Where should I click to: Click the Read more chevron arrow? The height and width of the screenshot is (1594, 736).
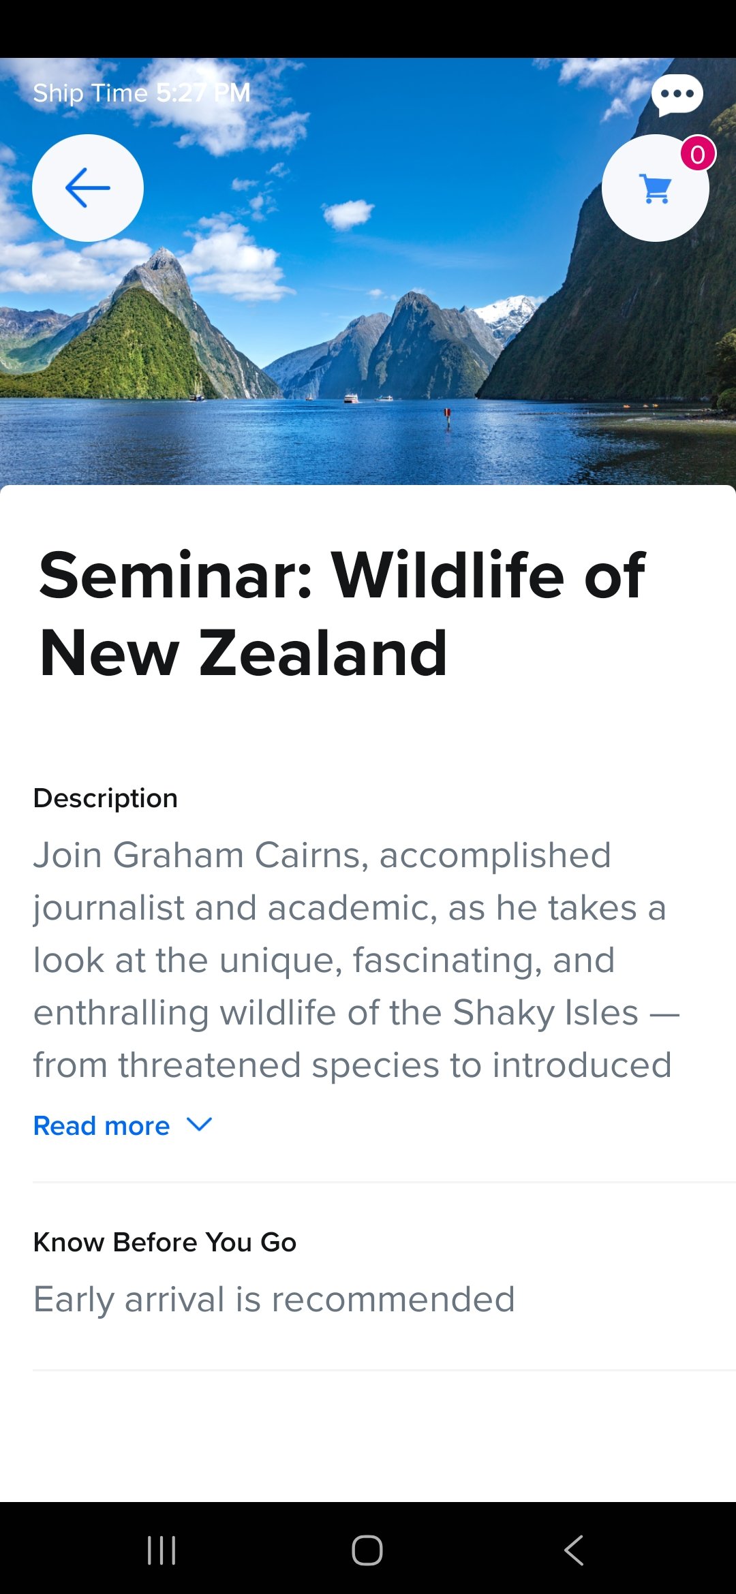coord(200,1124)
